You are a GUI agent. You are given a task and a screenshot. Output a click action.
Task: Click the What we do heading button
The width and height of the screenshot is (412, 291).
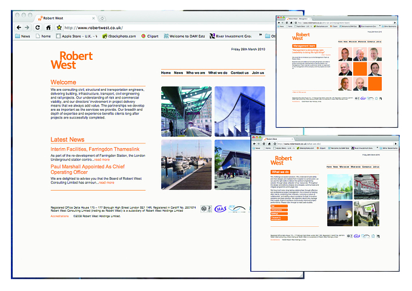click(x=280, y=172)
